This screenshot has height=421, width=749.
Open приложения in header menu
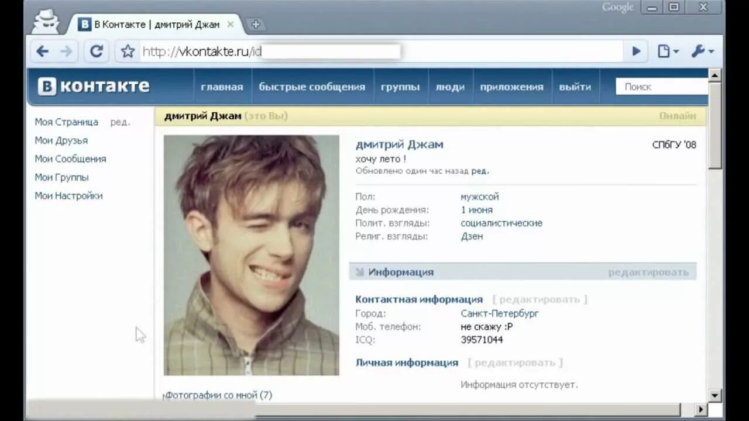pos(511,87)
